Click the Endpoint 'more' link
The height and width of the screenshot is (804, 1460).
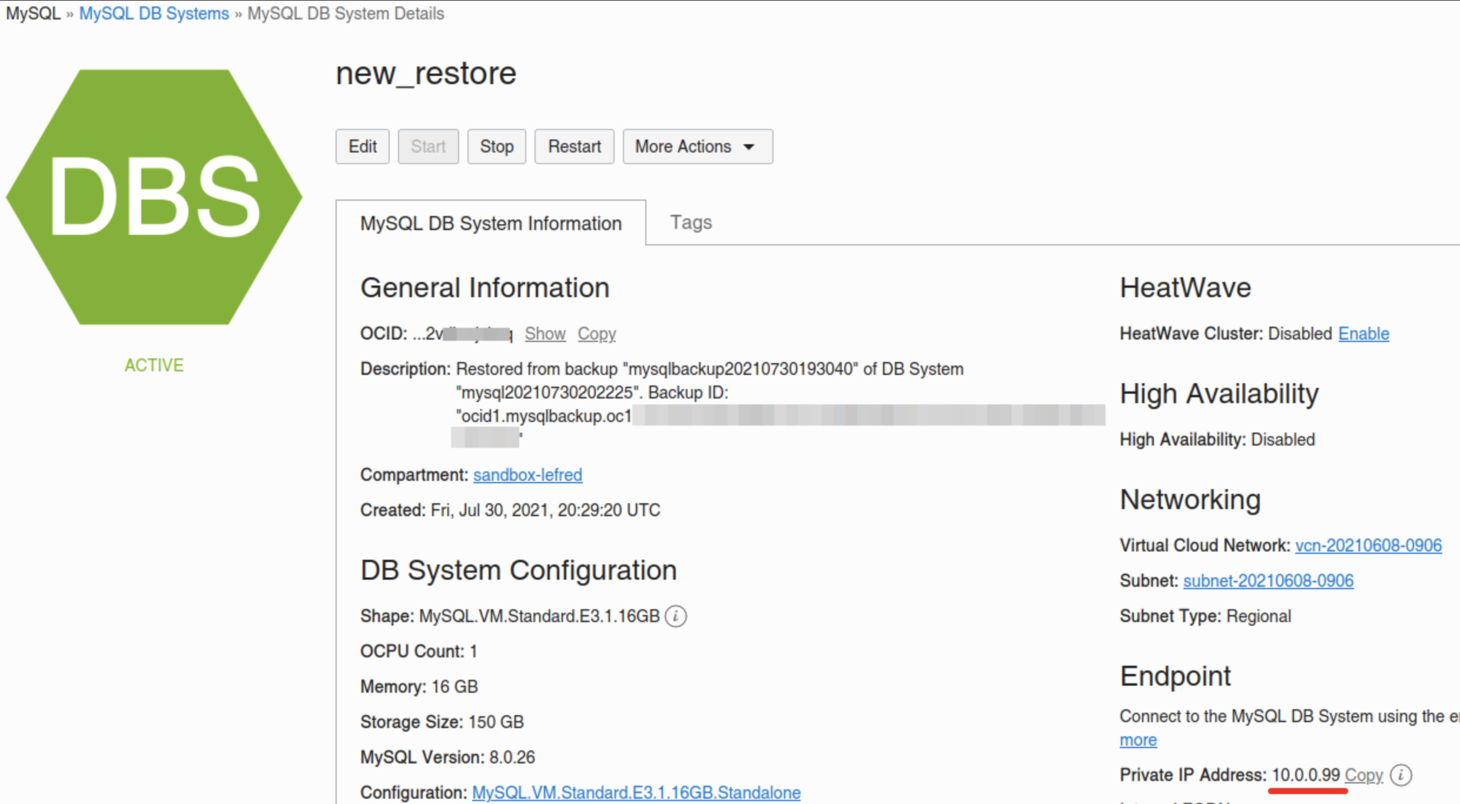[1137, 740]
